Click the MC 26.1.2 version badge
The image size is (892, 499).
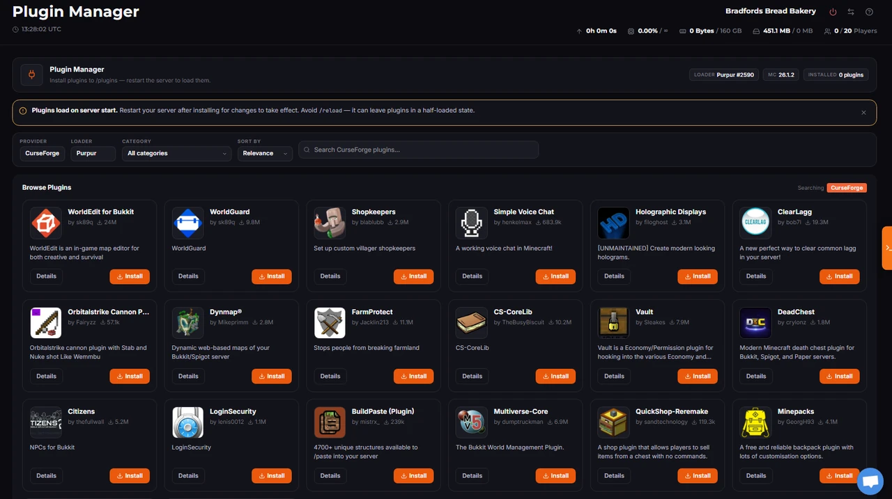tap(781, 74)
